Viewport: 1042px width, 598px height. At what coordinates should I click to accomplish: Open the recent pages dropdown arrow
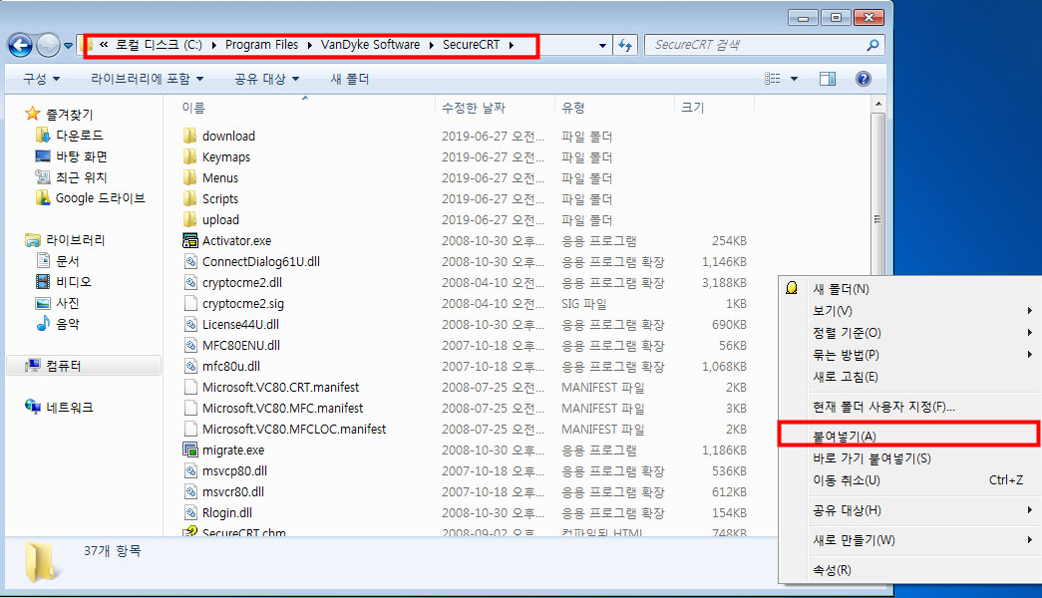coord(68,46)
